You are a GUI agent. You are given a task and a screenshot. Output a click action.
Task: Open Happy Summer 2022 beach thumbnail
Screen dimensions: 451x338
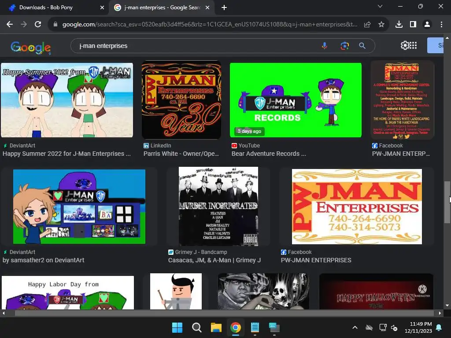point(67,100)
